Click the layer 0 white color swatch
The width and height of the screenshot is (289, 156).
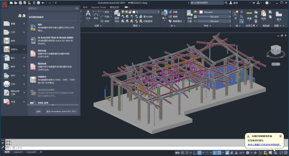click(x=134, y=12)
